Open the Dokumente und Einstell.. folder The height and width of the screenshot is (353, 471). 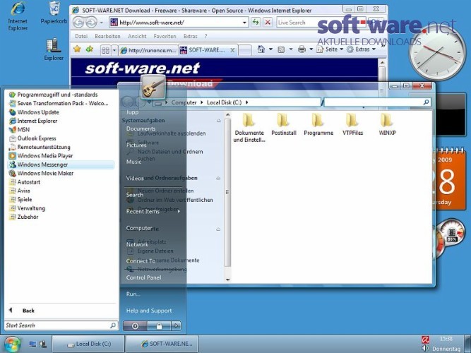point(249,128)
